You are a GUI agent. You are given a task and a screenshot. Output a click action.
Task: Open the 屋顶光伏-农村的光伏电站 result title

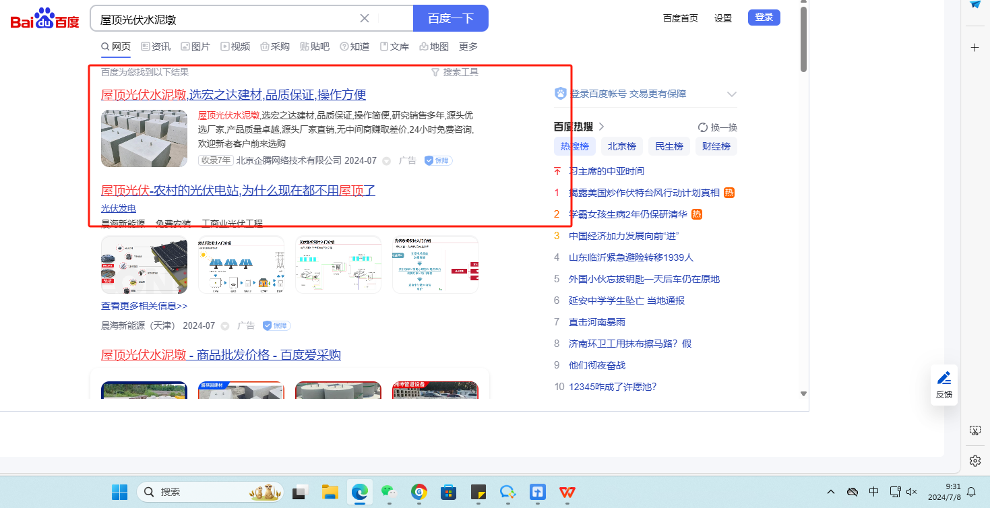coord(238,191)
